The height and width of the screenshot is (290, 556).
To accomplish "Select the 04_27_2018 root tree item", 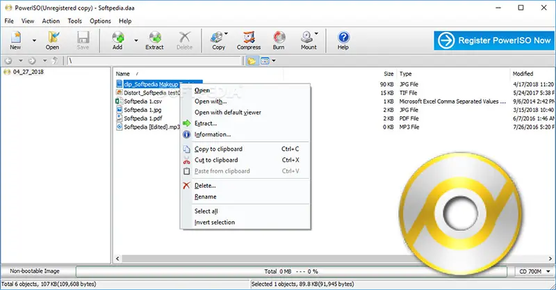I will click(x=28, y=72).
